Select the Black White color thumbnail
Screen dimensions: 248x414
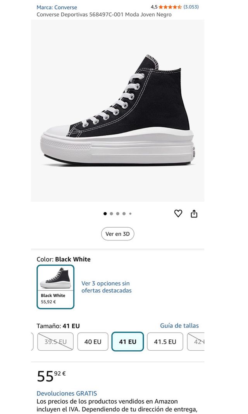tap(55, 285)
